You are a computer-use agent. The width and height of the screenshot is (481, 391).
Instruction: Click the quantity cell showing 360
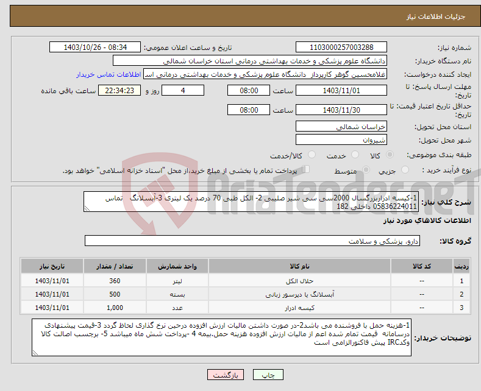coord(115,281)
